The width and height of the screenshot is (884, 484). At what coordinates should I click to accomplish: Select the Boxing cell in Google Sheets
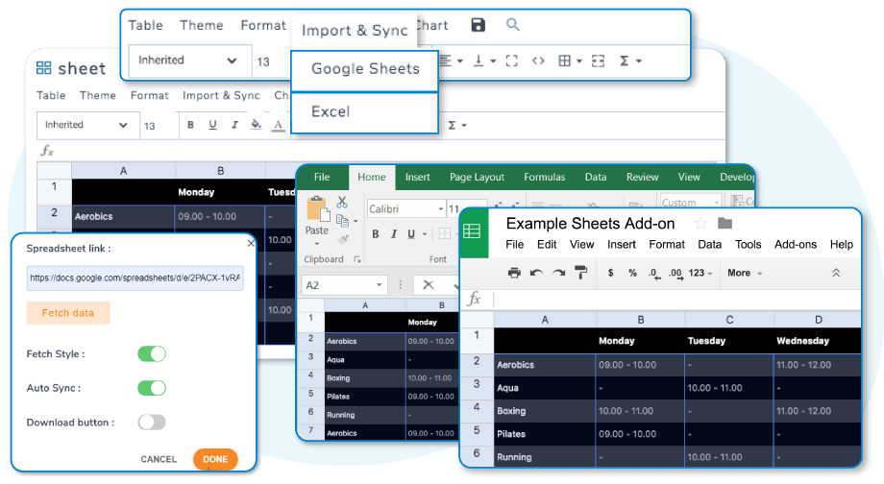(545, 411)
